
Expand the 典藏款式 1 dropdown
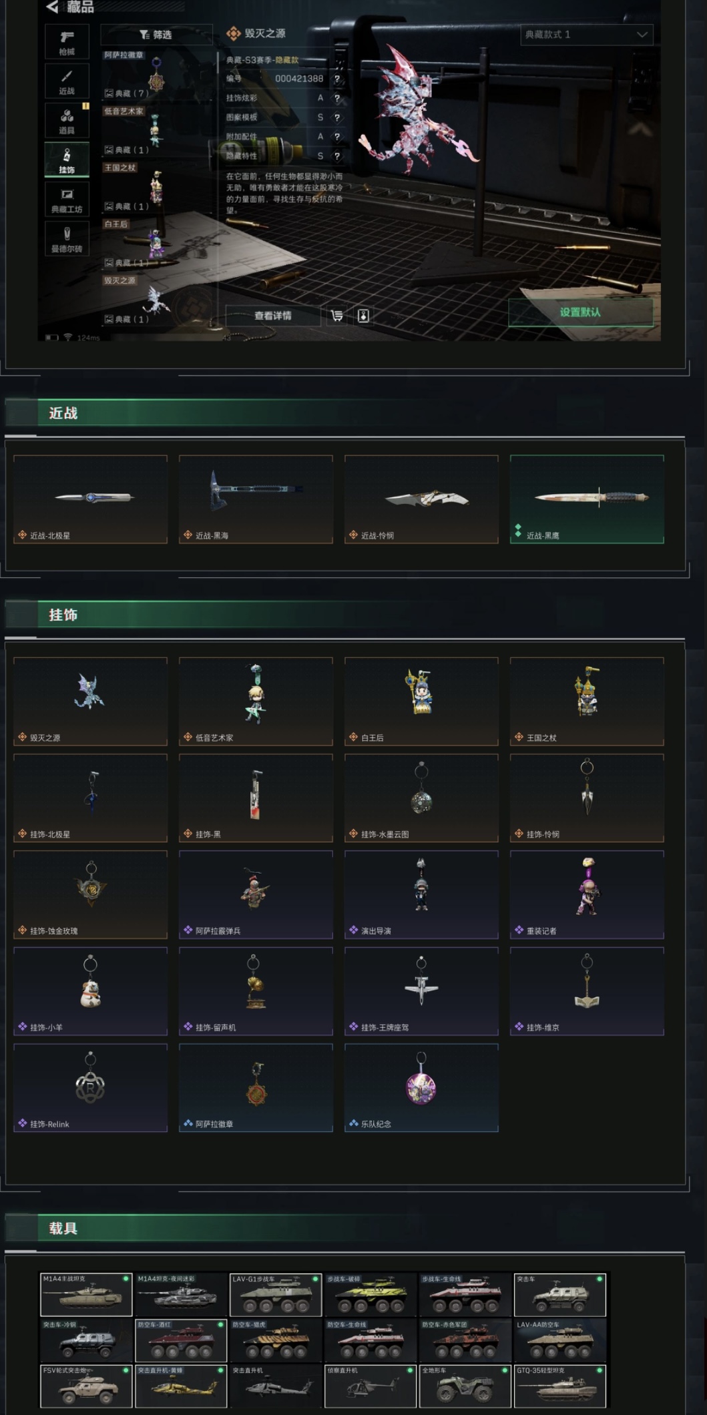(586, 34)
